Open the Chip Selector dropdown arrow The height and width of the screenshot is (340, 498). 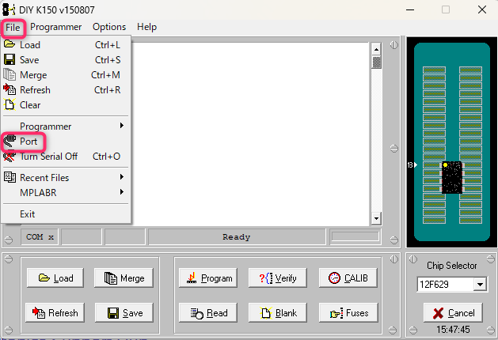point(481,284)
